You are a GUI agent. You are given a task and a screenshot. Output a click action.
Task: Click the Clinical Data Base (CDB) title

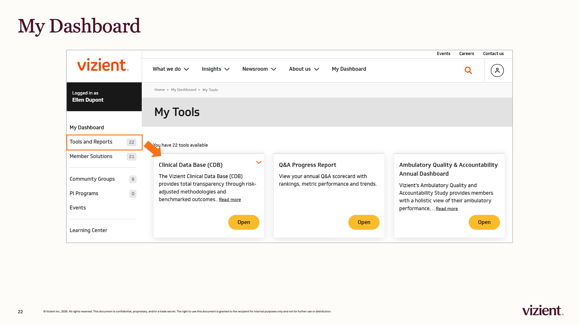coord(191,165)
